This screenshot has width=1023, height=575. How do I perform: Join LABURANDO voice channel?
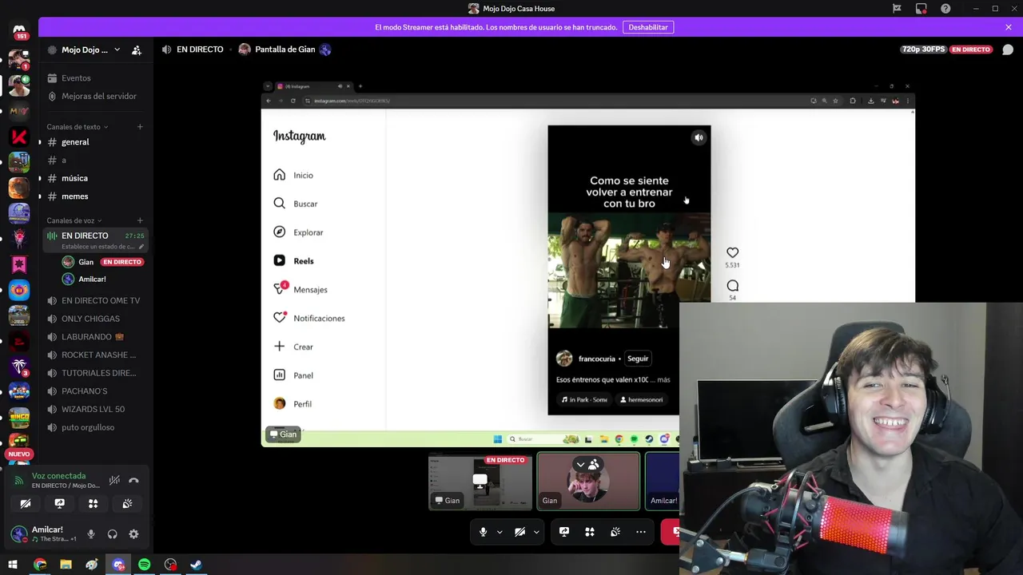pyautogui.click(x=92, y=337)
